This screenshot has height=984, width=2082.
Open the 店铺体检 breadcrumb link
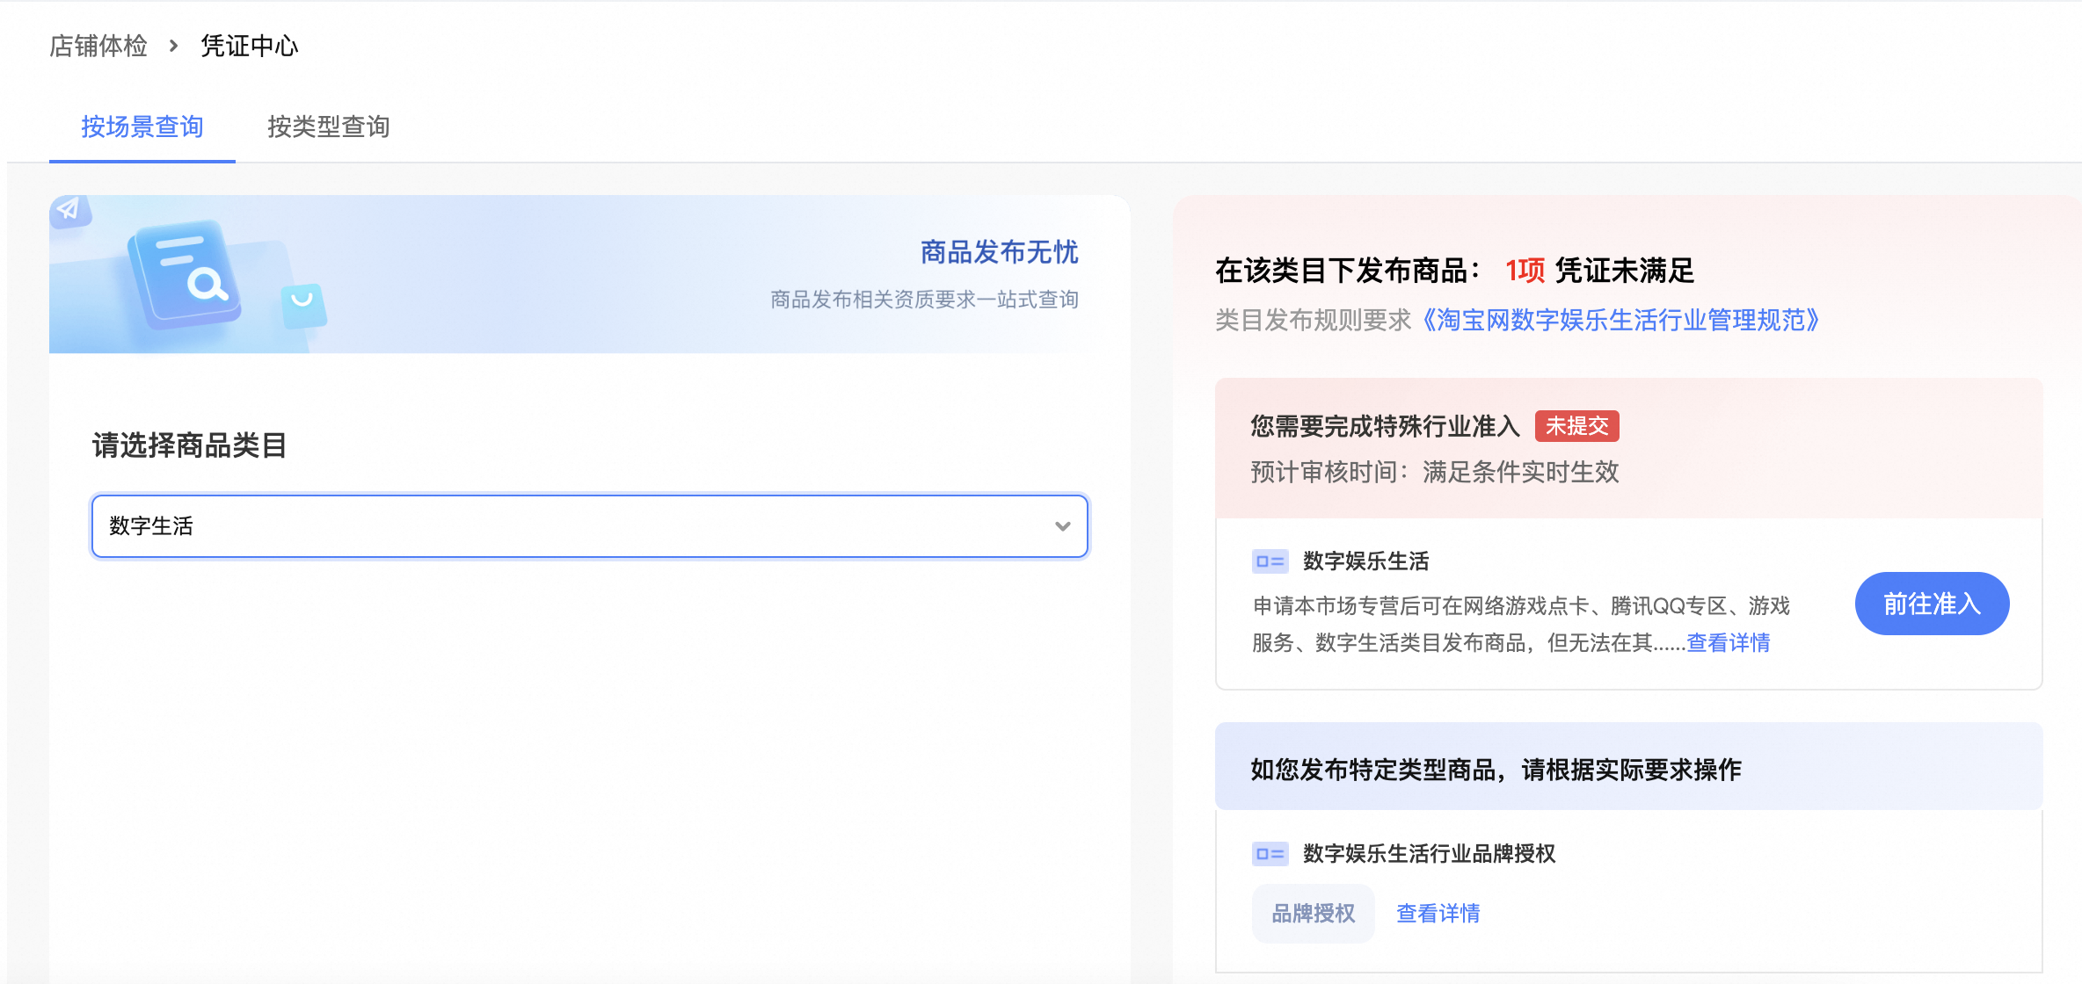tap(98, 46)
